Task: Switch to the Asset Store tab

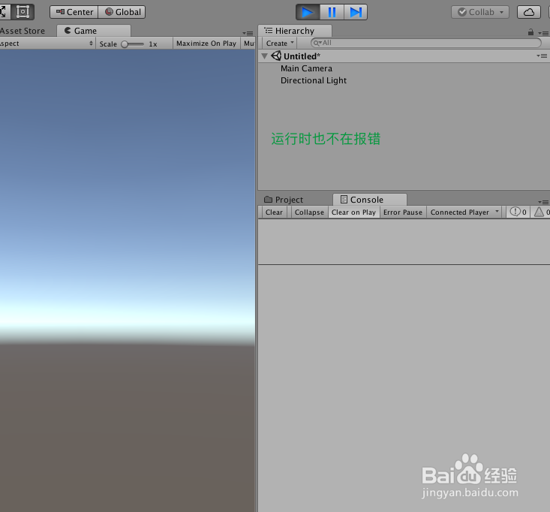Action: click(23, 31)
